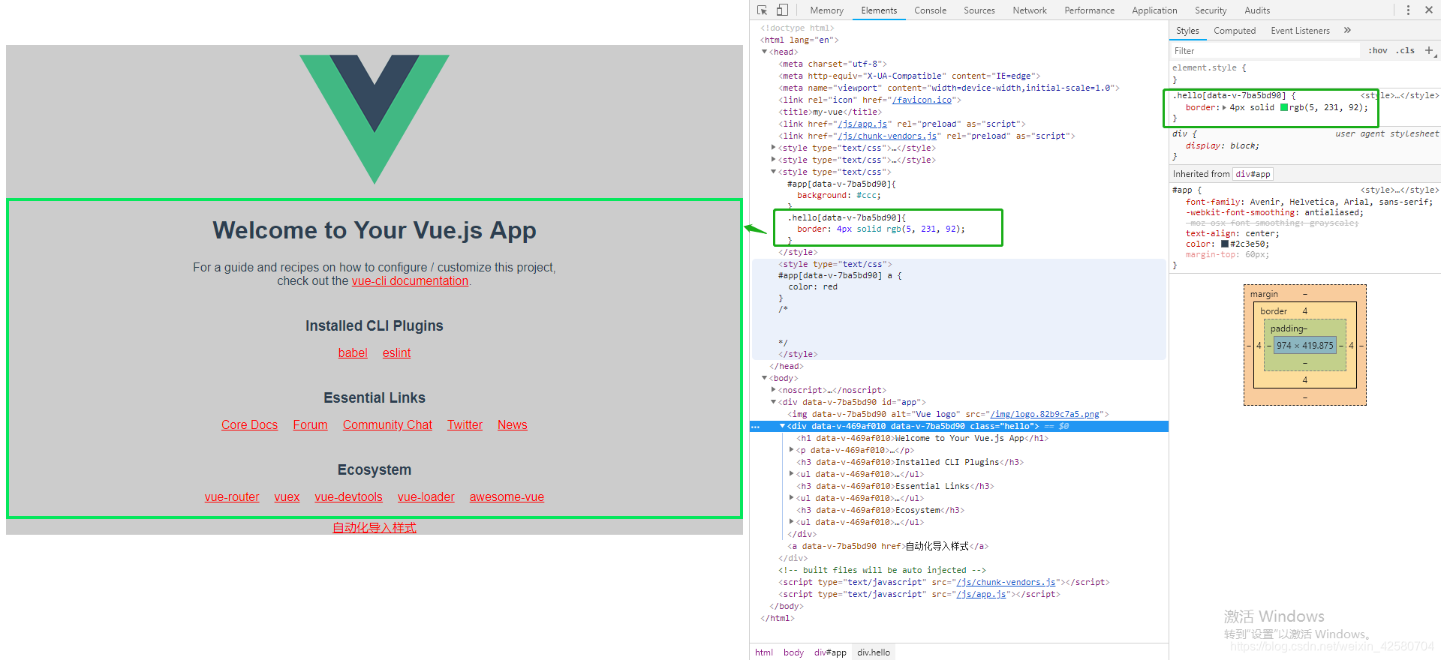Open the Event Listeners tab
Image resolution: width=1441 pixels, height=660 pixels.
[x=1300, y=31]
